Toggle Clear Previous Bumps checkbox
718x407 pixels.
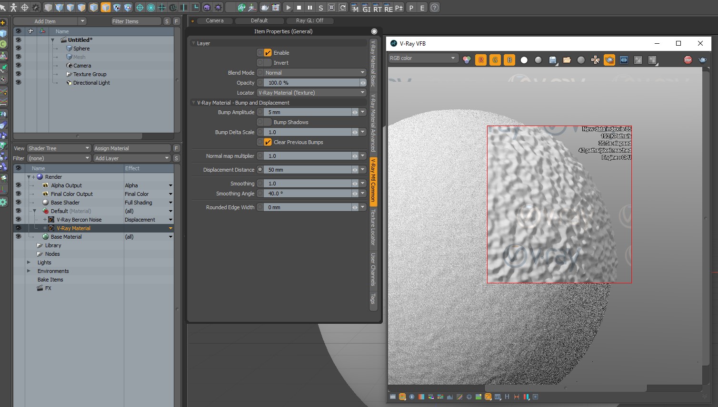click(268, 142)
